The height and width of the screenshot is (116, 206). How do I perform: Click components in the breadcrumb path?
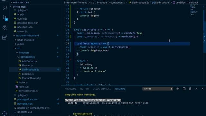coord(117,3)
